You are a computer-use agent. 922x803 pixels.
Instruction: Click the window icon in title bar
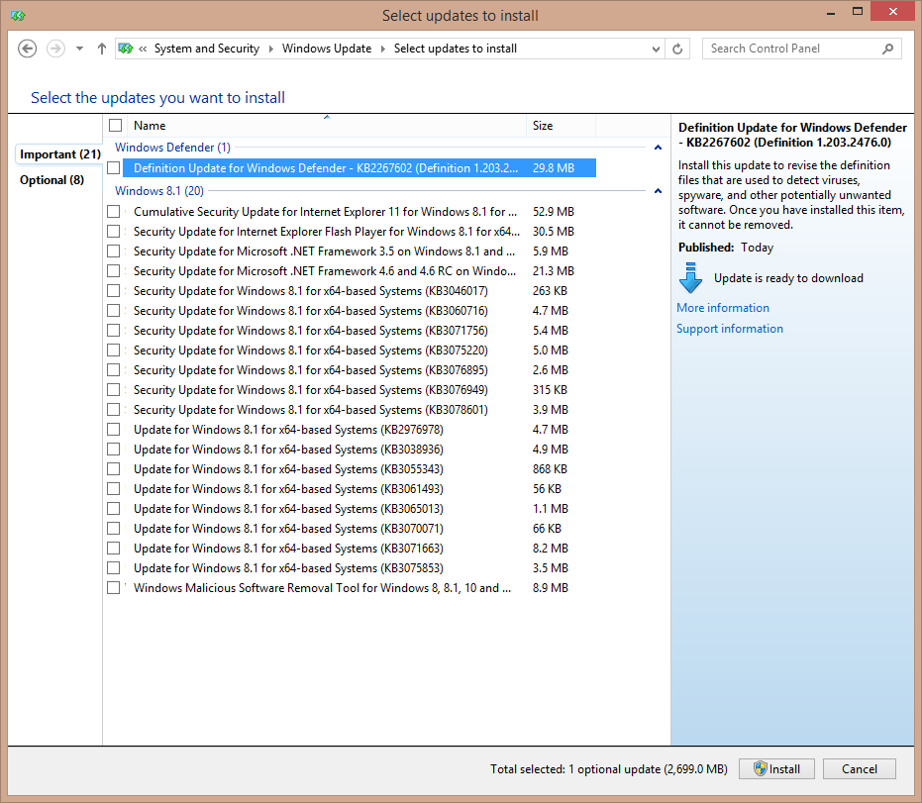click(x=18, y=15)
